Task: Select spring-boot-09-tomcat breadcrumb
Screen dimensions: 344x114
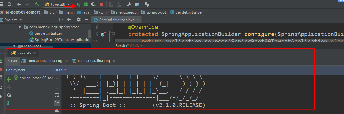Action: pyautogui.click(x=20, y=12)
